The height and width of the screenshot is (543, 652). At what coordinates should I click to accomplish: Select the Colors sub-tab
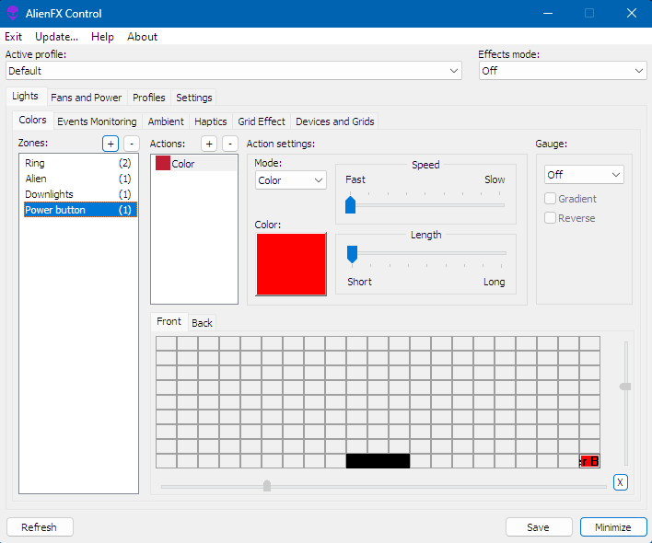pos(32,120)
